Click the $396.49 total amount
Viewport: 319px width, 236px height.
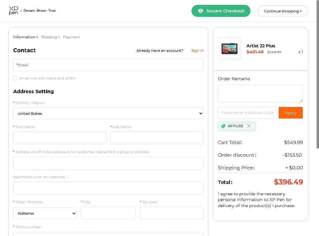(288, 182)
